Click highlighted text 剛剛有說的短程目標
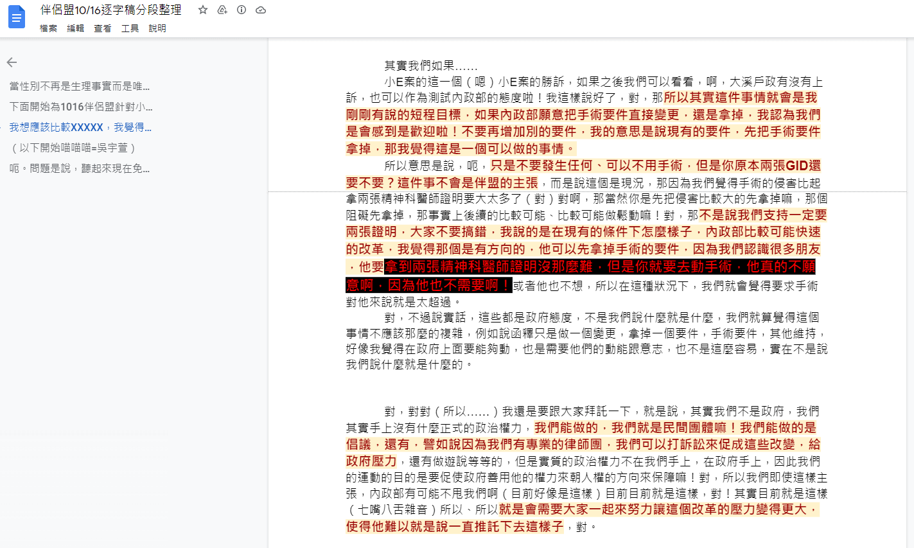 403,115
